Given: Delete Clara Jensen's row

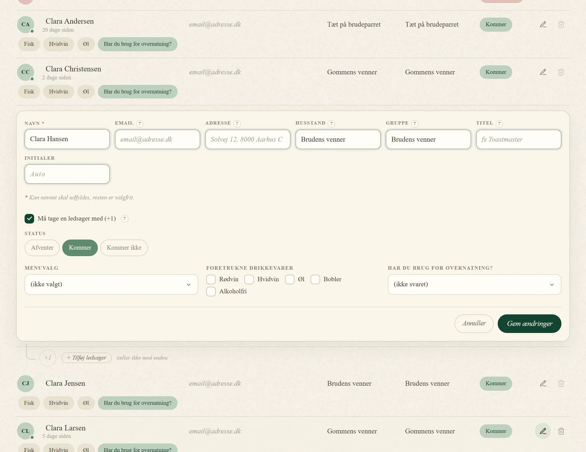Looking at the screenshot, I should point(561,383).
